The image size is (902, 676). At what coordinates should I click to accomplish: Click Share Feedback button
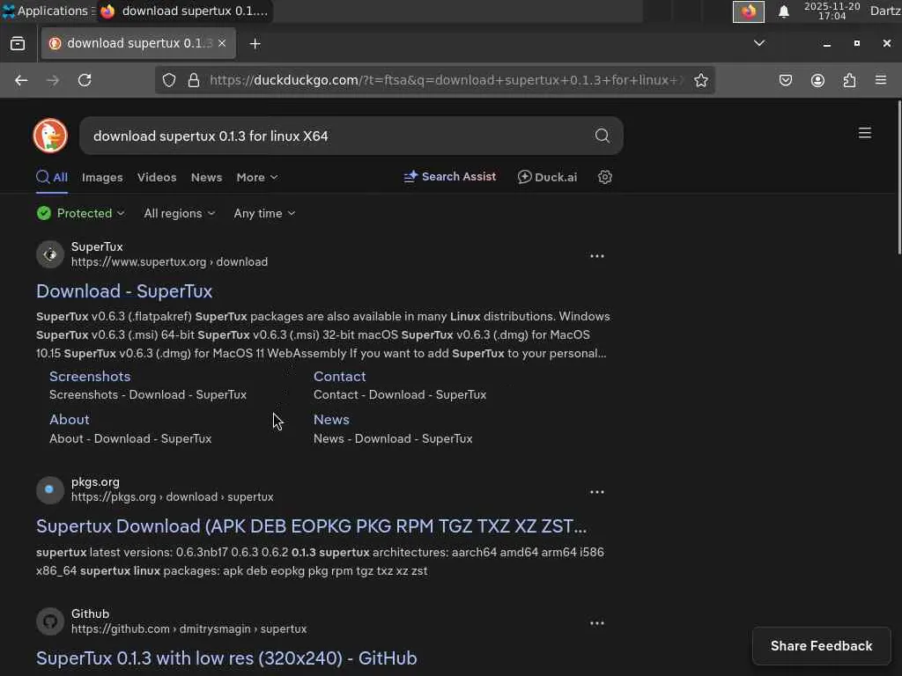pyautogui.click(x=822, y=646)
